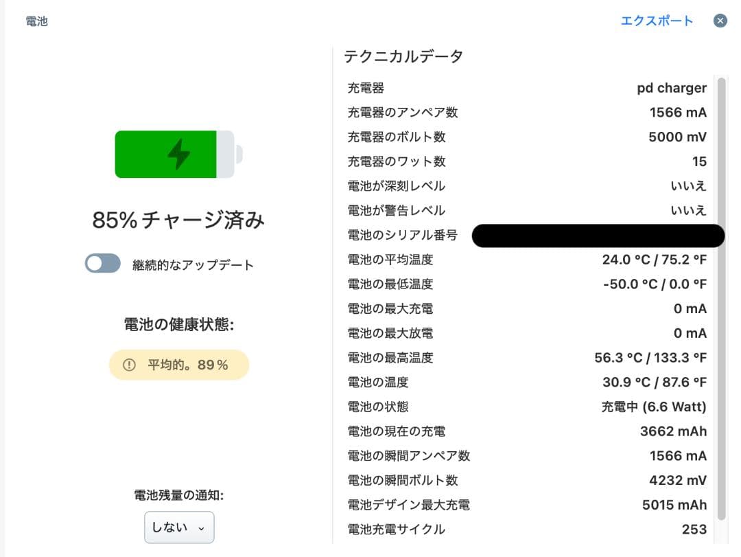Viewport: 741px width, 557px height.
Task: Click the 平均的。89% health badge
Action: coord(178,365)
